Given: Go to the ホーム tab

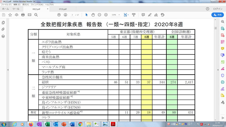Looking at the screenshot, I should coord(5,9).
